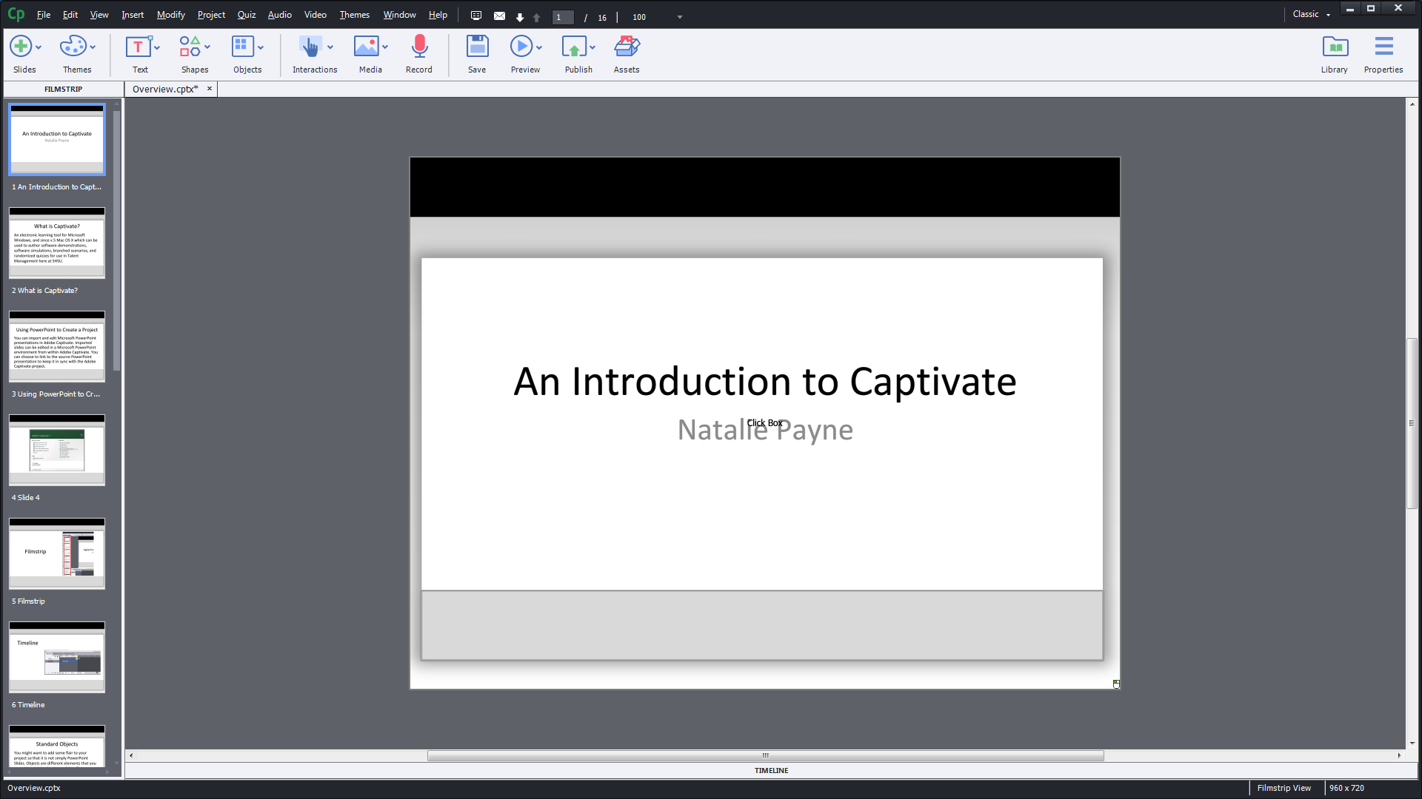1422x799 pixels.
Task: Click the FILMSTRIP panel header
Action: coord(64,89)
